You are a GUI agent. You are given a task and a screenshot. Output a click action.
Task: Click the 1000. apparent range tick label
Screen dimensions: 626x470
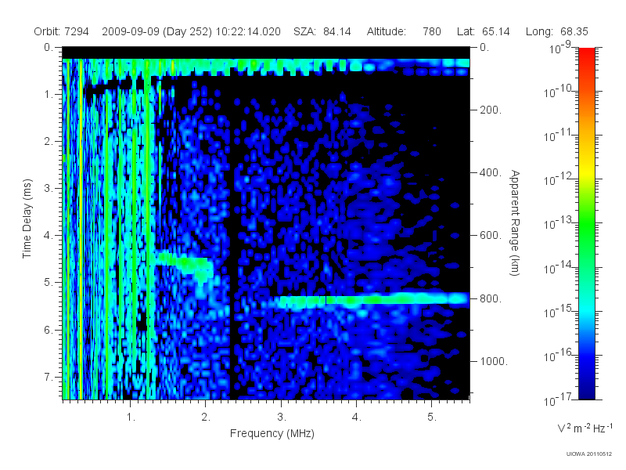pyautogui.click(x=494, y=361)
